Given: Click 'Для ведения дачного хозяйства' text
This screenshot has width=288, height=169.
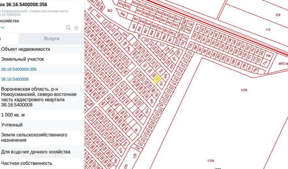Looking at the screenshot, I should (x=36, y=152).
